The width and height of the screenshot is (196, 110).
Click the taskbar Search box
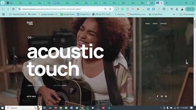(24, 108)
